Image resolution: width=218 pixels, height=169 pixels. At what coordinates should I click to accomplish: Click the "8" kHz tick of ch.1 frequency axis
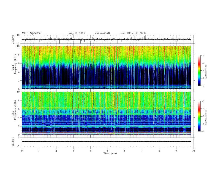click(19, 55)
